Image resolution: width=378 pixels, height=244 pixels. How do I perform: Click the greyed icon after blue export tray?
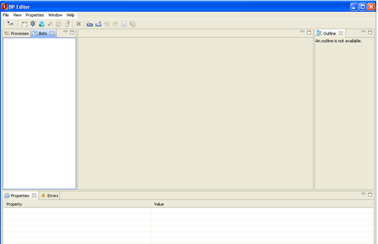click(x=107, y=24)
